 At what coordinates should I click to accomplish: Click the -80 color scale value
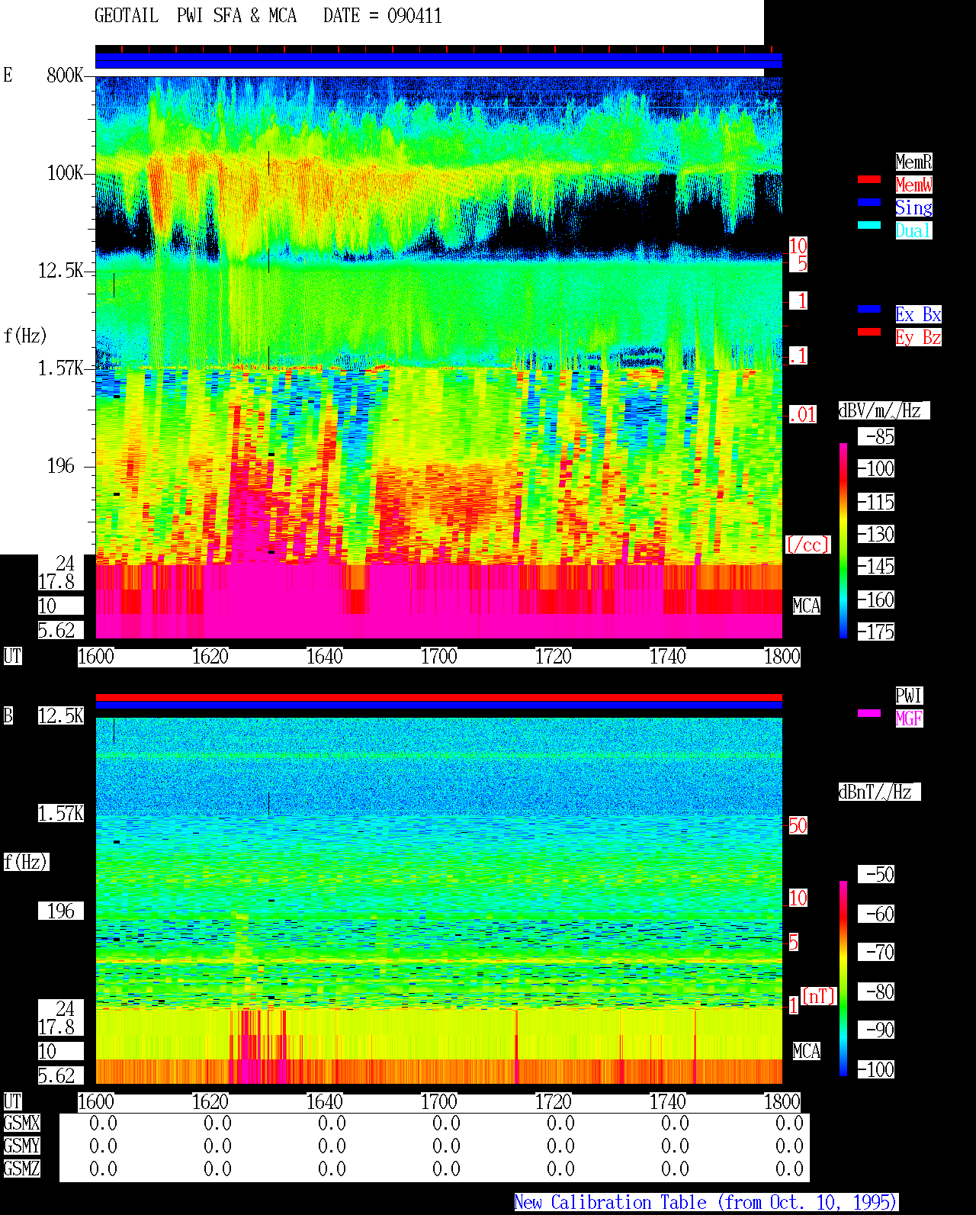[876, 992]
